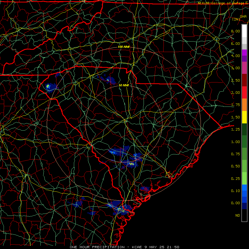Click the '4.00' legend value
249x249 pixels.
(x=235, y=56)
